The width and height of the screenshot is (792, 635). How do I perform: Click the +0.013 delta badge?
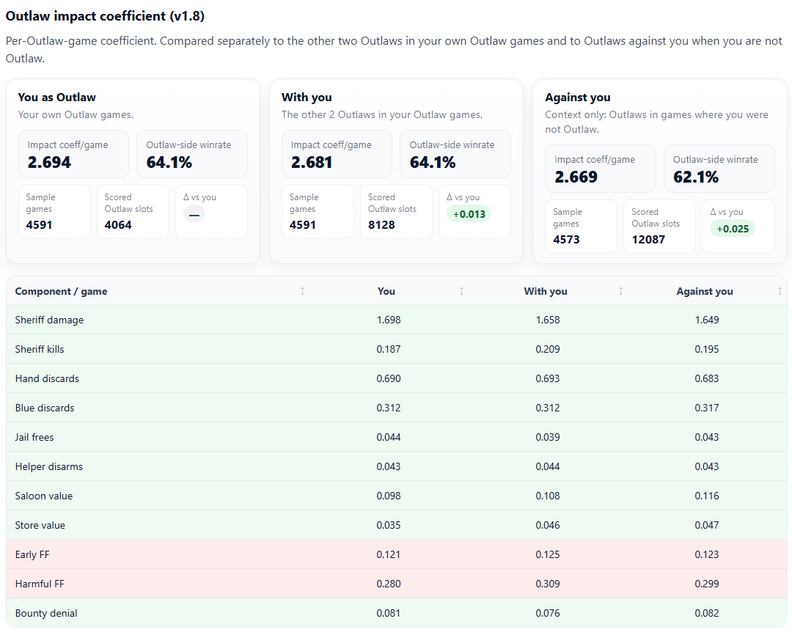[469, 214]
